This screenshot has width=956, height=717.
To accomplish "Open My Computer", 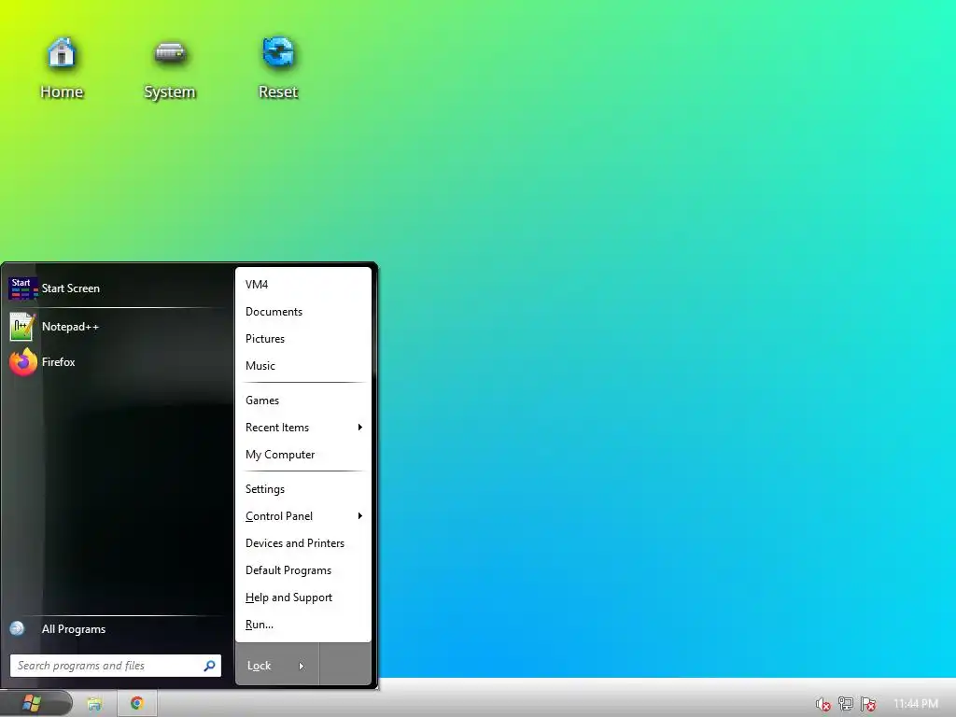I will point(303,455).
